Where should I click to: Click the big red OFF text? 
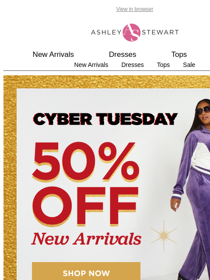tap(86, 206)
